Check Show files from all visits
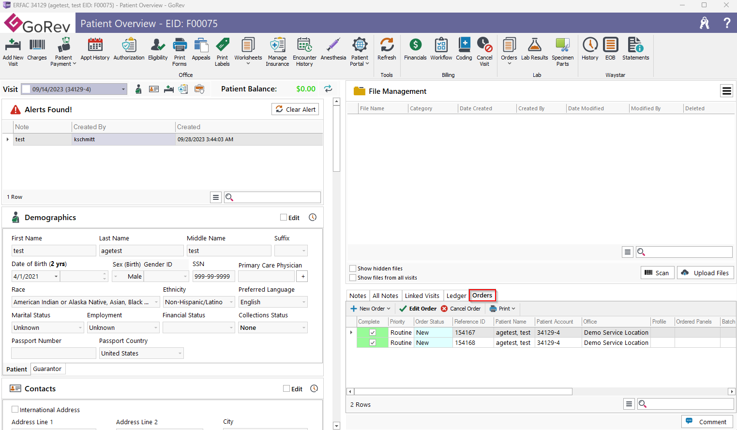This screenshot has height=430, width=737. click(353, 278)
